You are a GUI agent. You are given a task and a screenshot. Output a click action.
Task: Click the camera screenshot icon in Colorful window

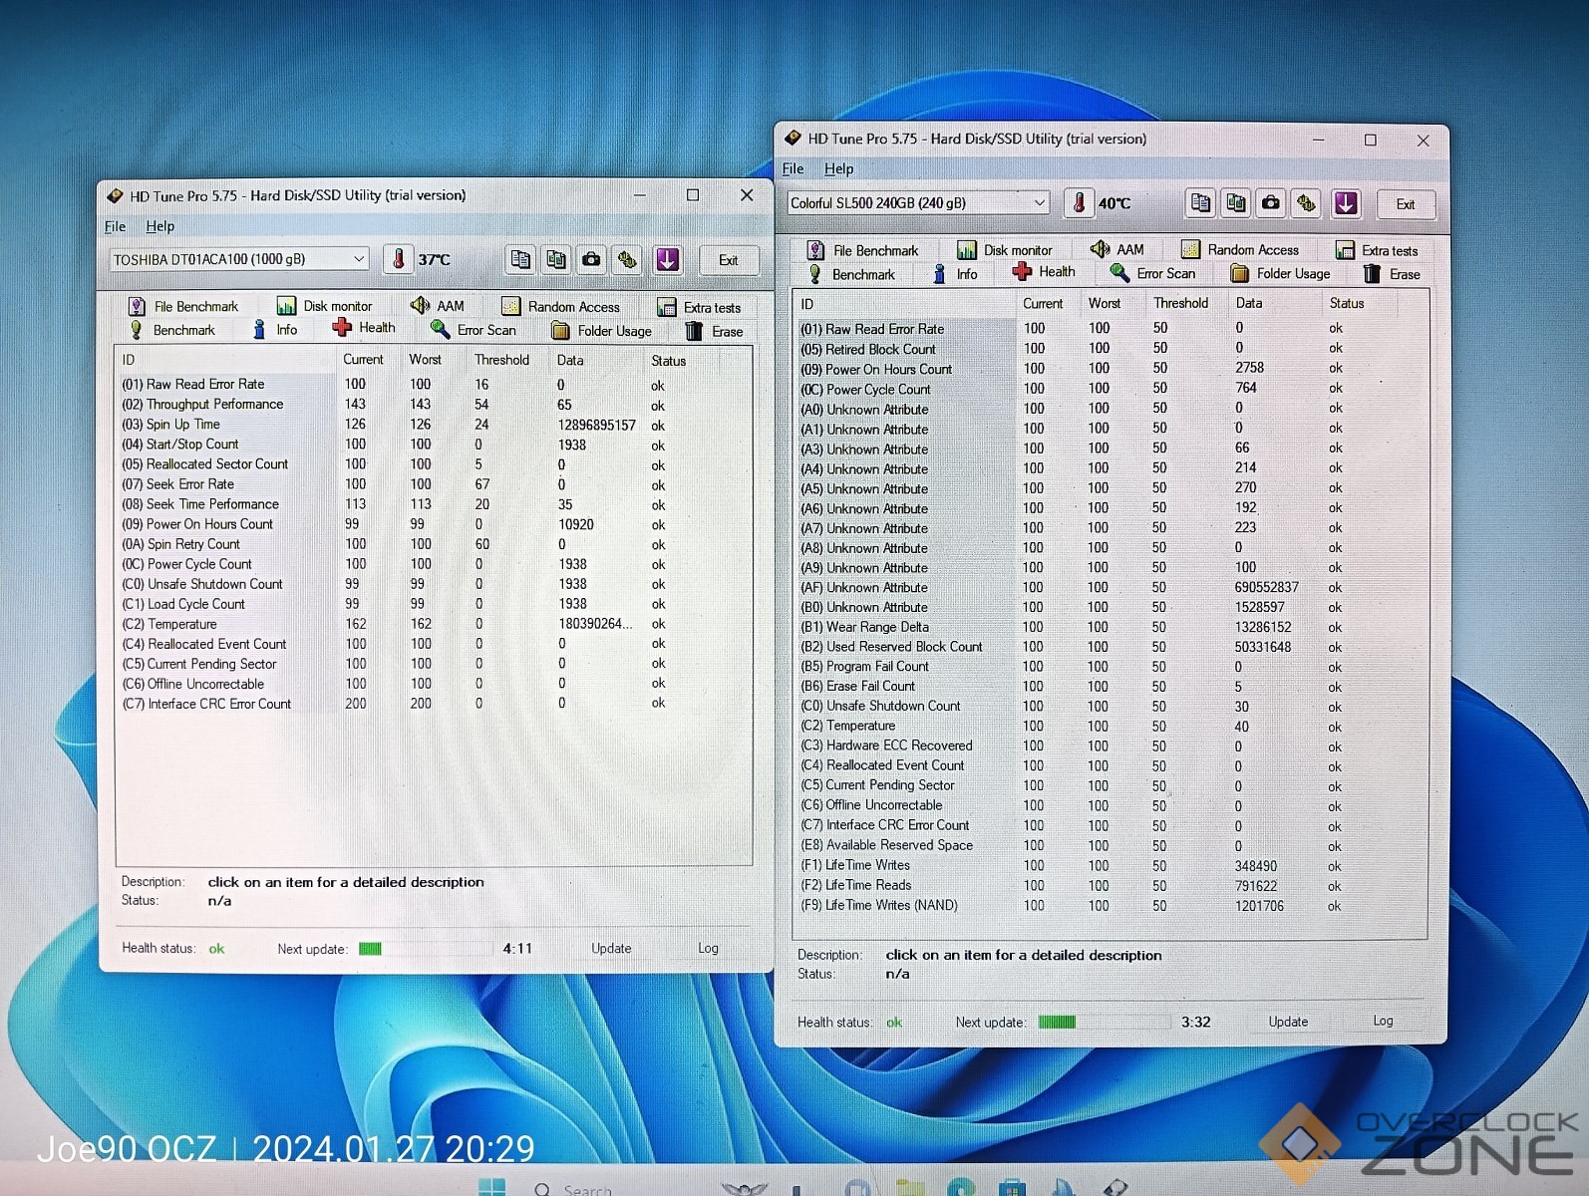point(1271,203)
